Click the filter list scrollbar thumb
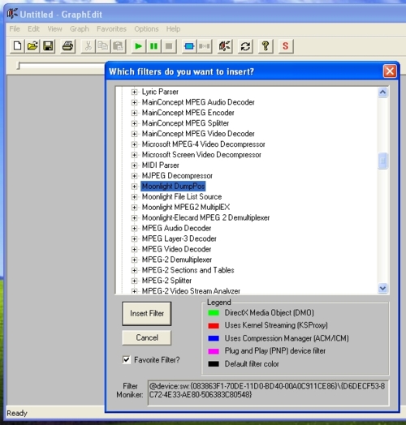The width and height of the screenshot is (406, 425). (383, 161)
